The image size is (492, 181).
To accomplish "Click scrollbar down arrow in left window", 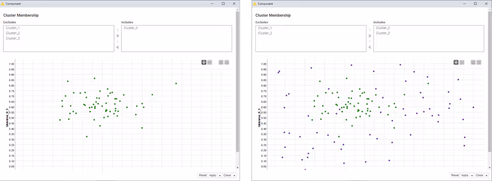I will 238,168.
